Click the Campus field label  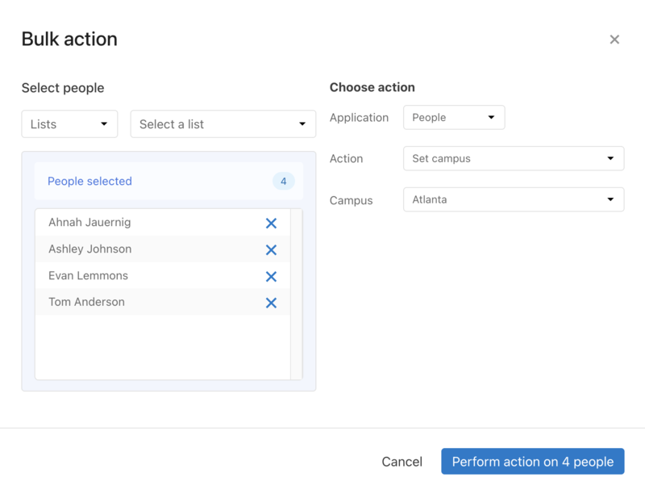(351, 200)
